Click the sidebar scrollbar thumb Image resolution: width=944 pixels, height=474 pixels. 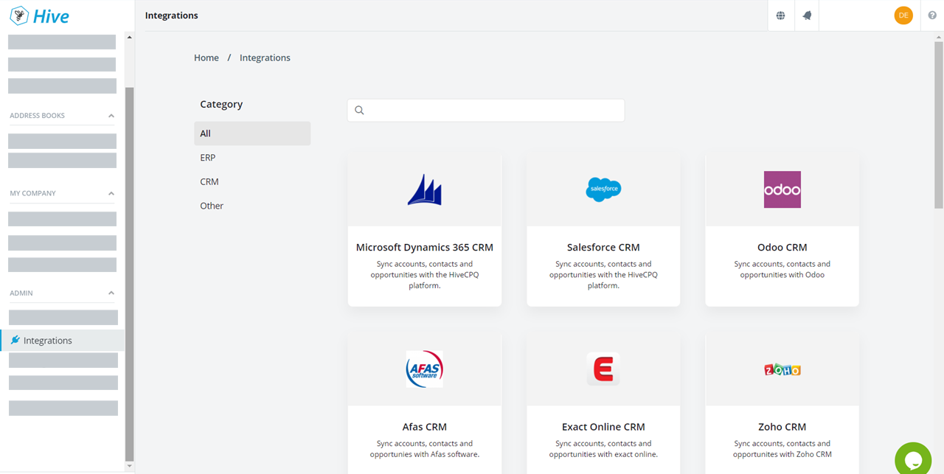[x=130, y=273]
